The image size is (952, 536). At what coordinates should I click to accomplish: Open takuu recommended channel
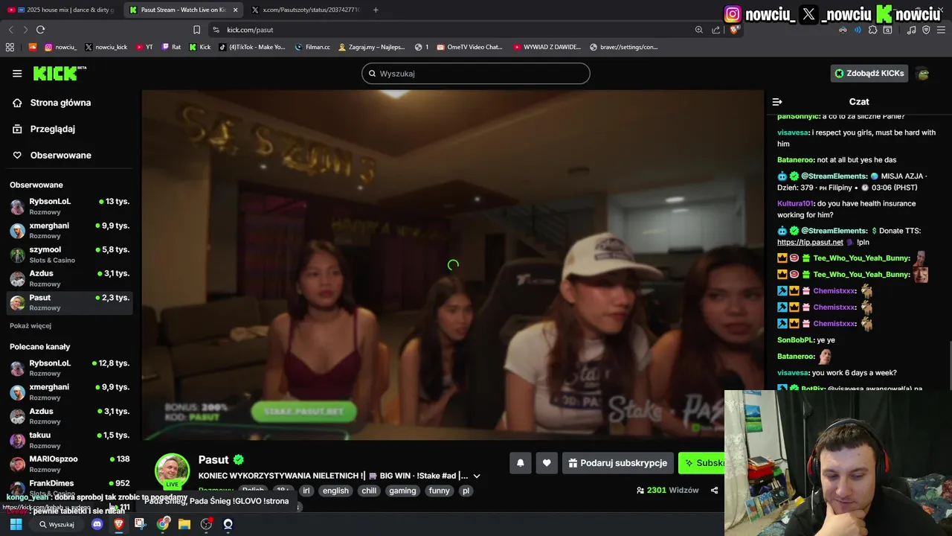click(x=70, y=440)
